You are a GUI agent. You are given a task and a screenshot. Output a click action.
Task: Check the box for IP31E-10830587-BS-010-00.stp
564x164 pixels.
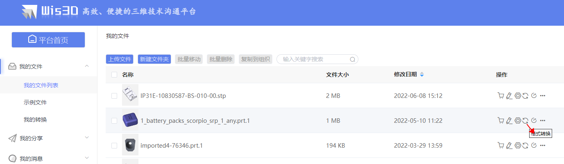[x=114, y=96]
